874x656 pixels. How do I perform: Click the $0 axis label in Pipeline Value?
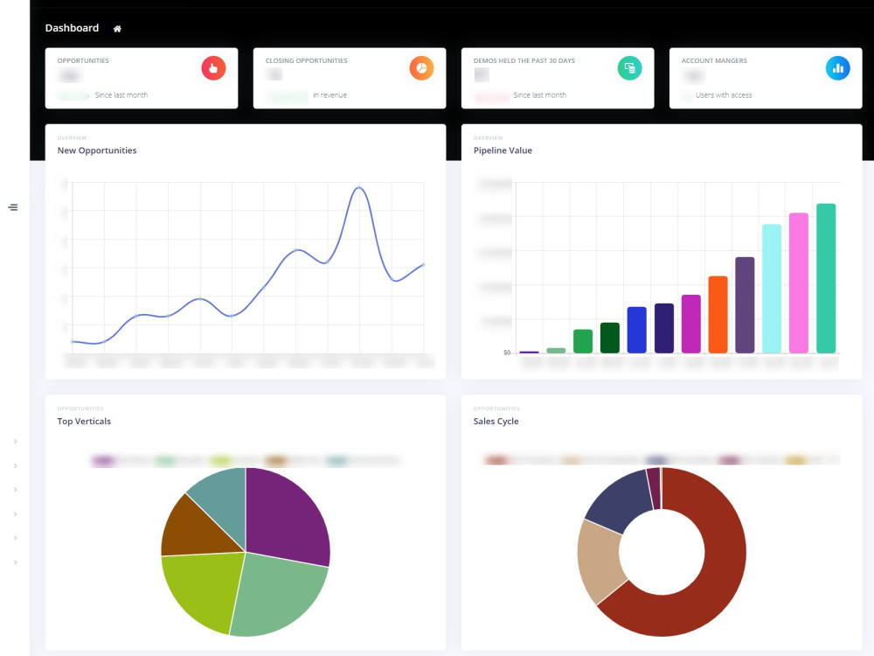(x=507, y=352)
